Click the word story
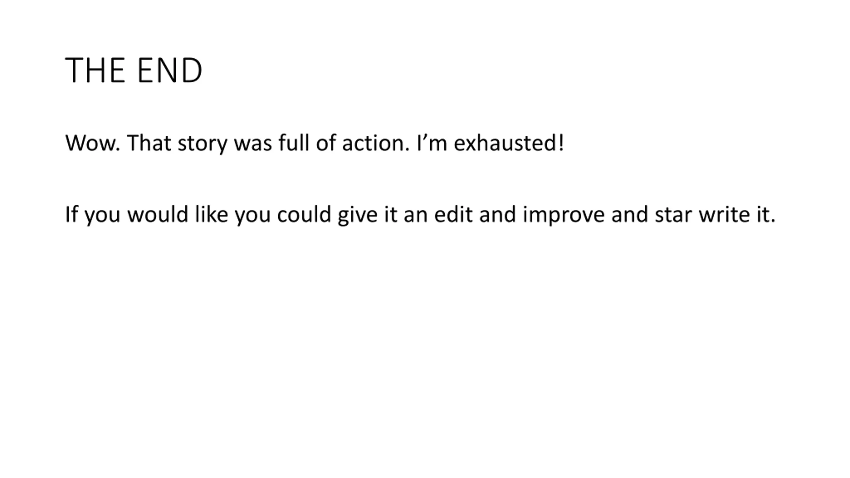The width and height of the screenshot is (850, 478). [x=203, y=144]
